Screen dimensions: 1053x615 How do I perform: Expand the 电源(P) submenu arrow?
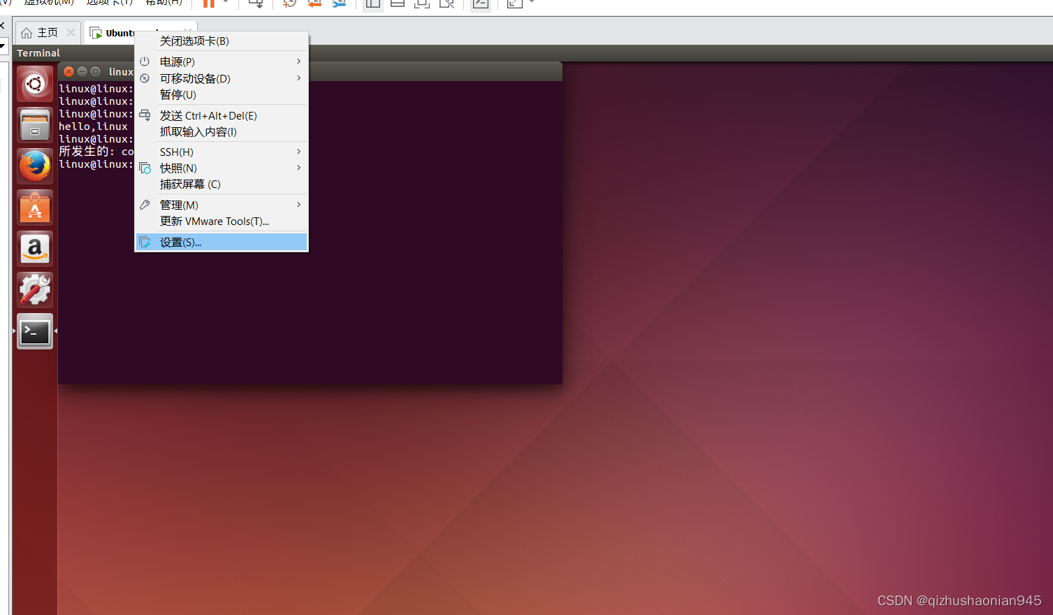pyautogui.click(x=298, y=61)
